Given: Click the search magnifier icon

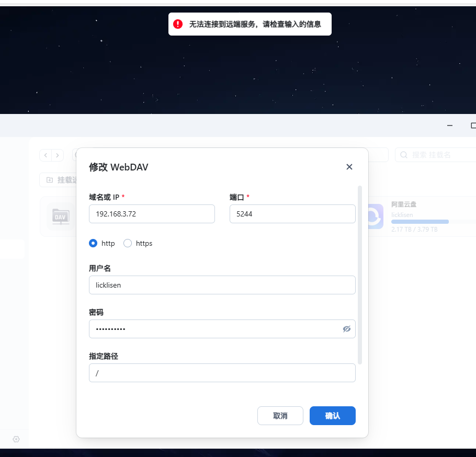Looking at the screenshot, I should point(404,155).
